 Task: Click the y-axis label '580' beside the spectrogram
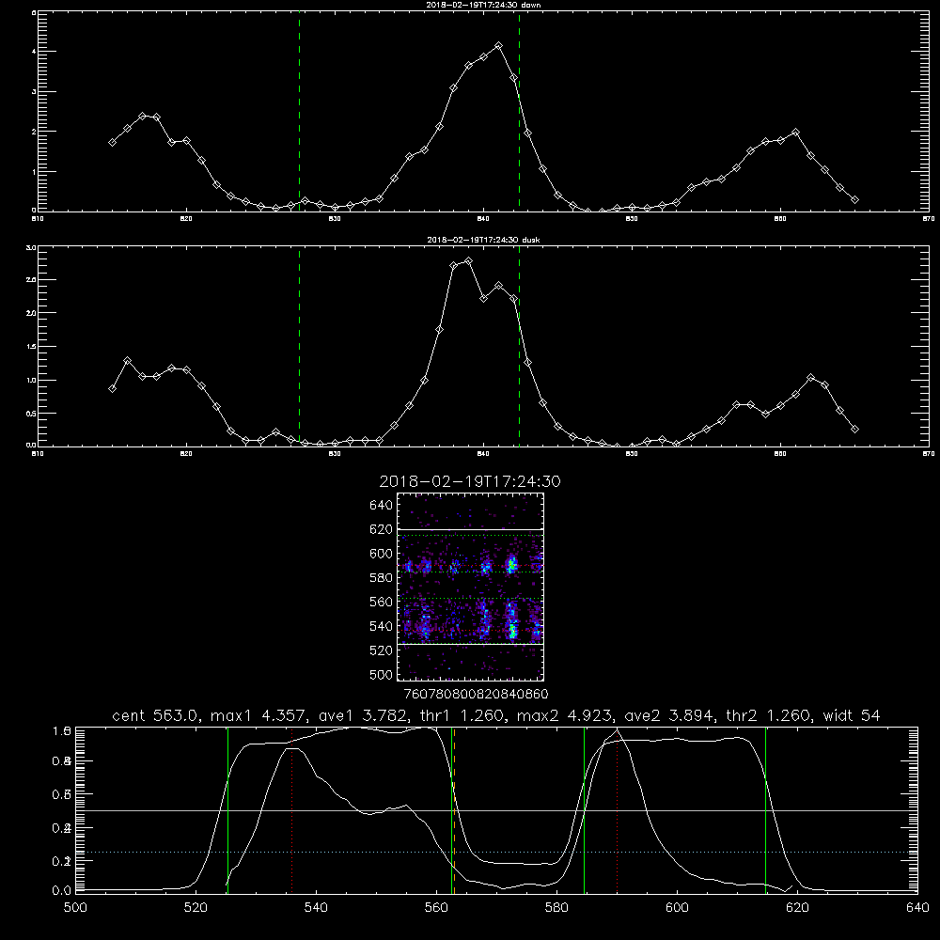pos(382,578)
